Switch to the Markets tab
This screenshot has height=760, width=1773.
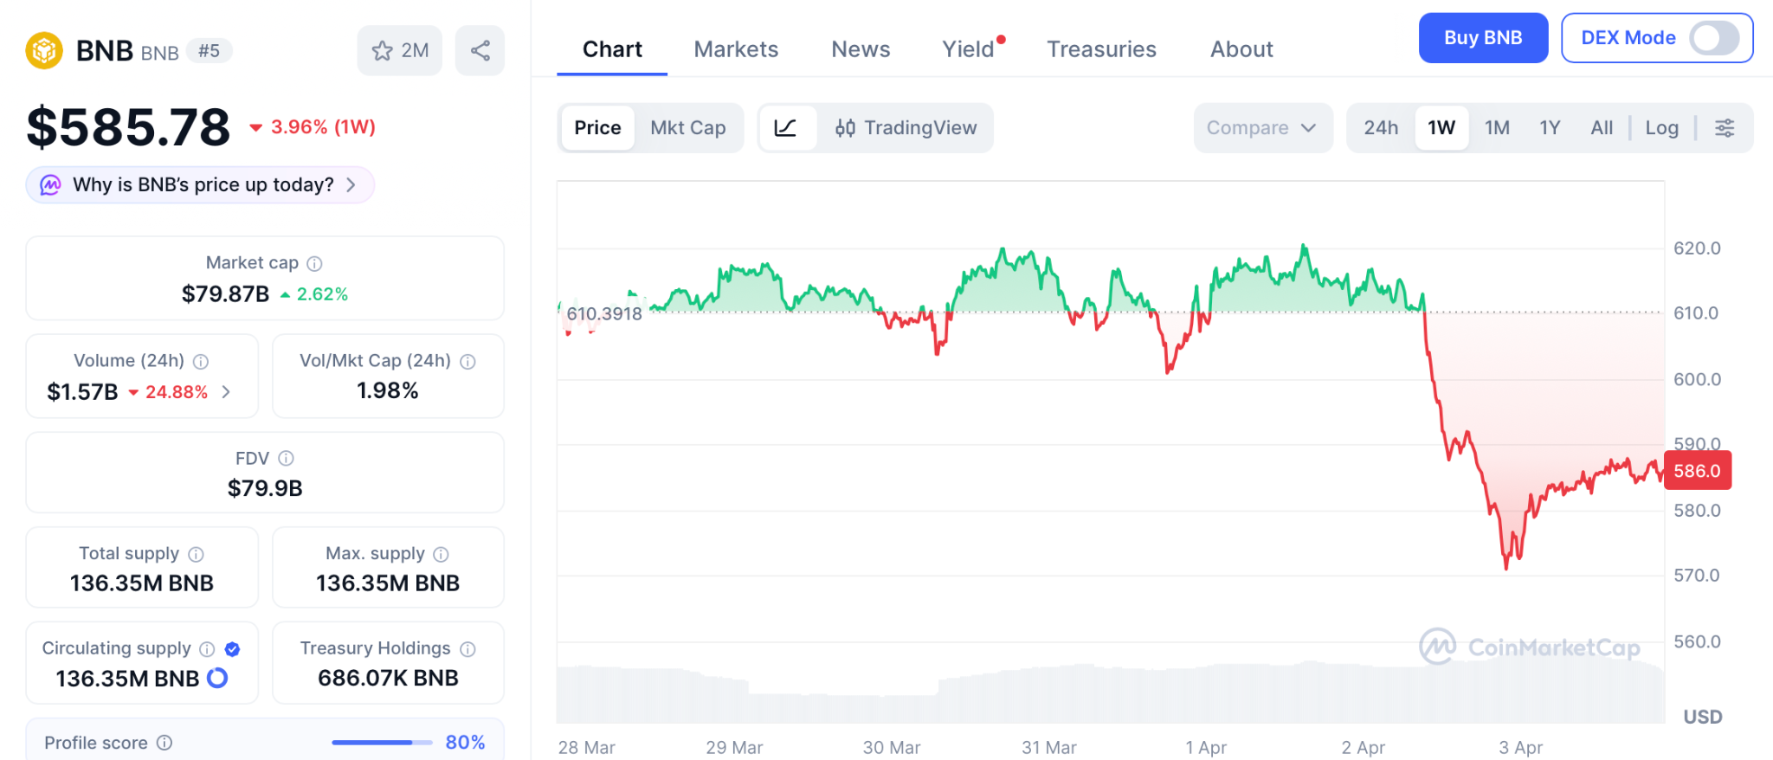[x=736, y=49]
